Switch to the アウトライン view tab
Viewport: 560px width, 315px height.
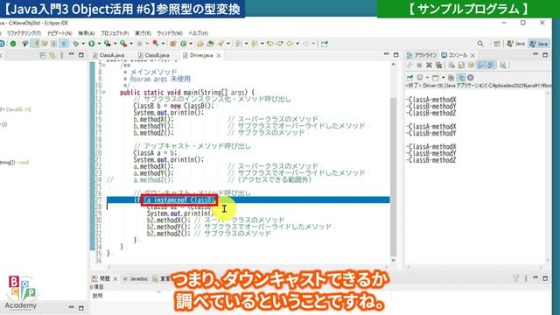point(422,55)
